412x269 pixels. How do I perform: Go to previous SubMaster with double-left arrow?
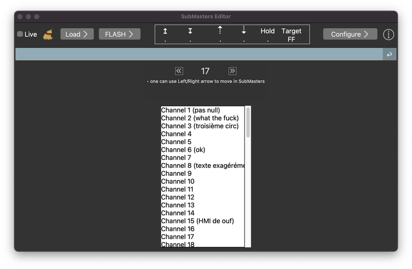(x=179, y=71)
